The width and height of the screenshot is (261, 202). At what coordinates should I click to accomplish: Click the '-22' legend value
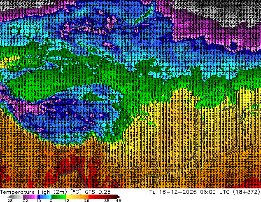point(24,200)
